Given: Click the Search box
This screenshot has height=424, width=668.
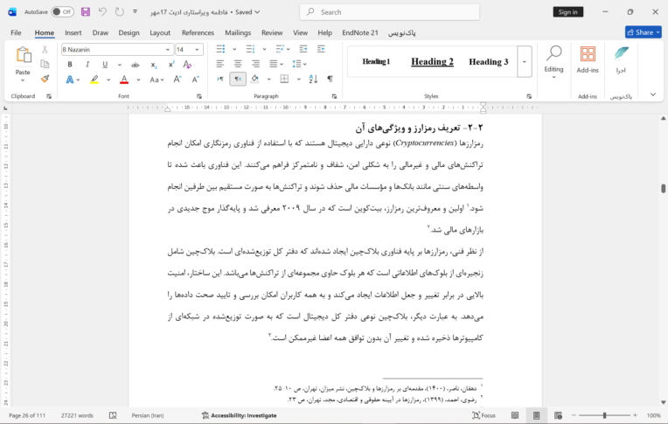Looking at the screenshot, I should pos(389,12).
